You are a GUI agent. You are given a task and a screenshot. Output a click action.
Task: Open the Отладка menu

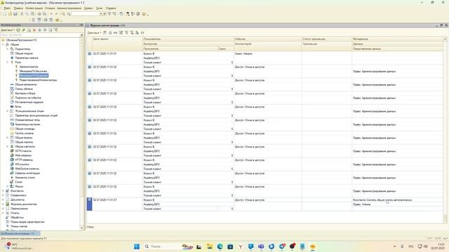(50, 8)
